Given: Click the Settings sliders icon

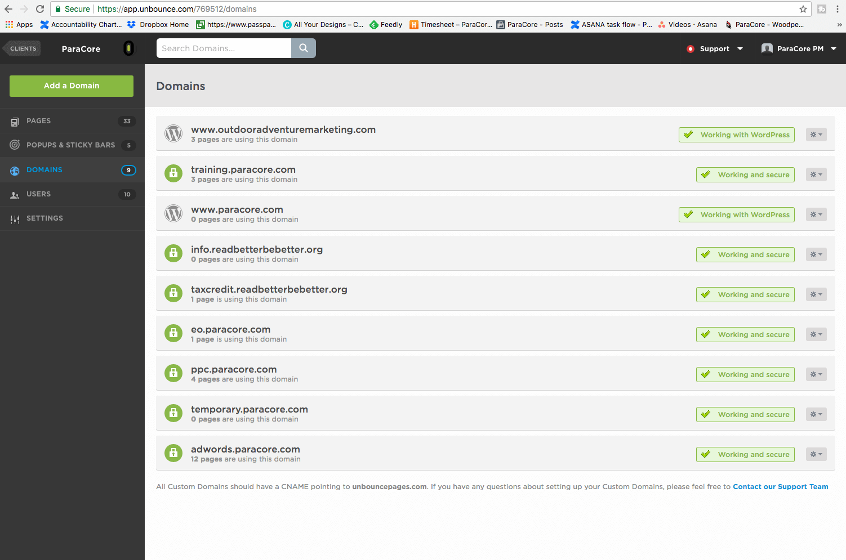Looking at the screenshot, I should [x=15, y=219].
